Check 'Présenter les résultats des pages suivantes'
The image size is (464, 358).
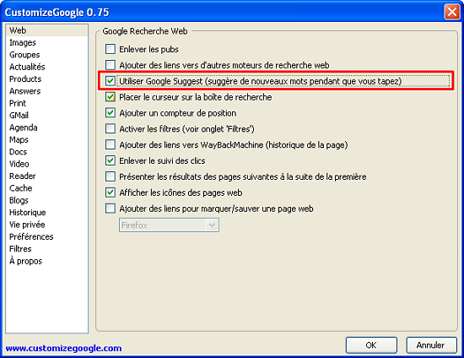pos(111,176)
